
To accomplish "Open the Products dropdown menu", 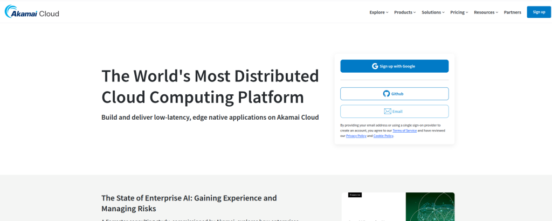I will click(x=405, y=12).
